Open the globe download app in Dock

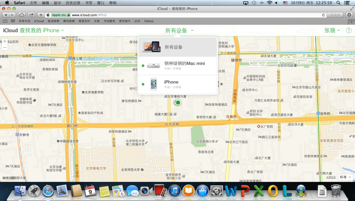click(301, 191)
